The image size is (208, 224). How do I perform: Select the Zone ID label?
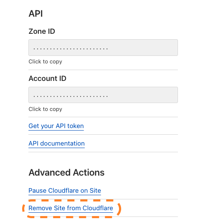pyautogui.click(x=42, y=31)
